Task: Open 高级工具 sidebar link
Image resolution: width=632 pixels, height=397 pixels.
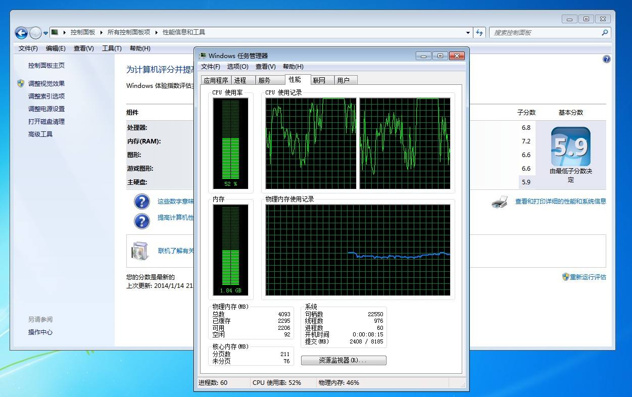Action: tap(40, 134)
